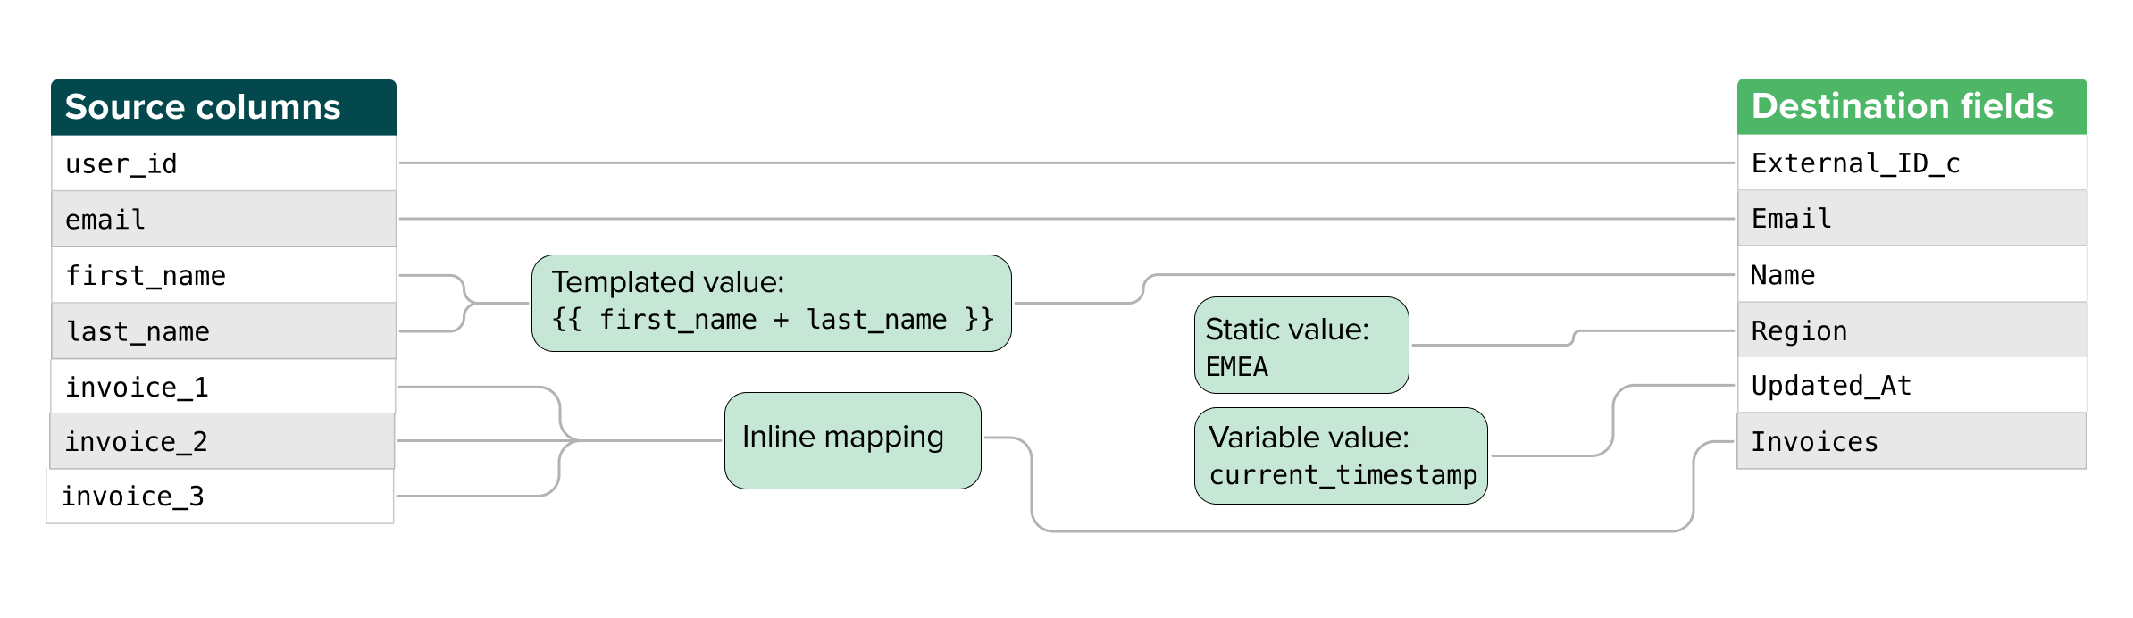Viewport: 2133px width, 618px height.
Task: Choose the Name destination field
Action: coord(1911,275)
